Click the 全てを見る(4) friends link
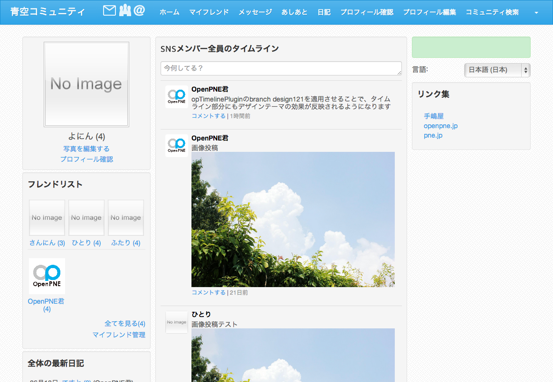 click(x=125, y=324)
